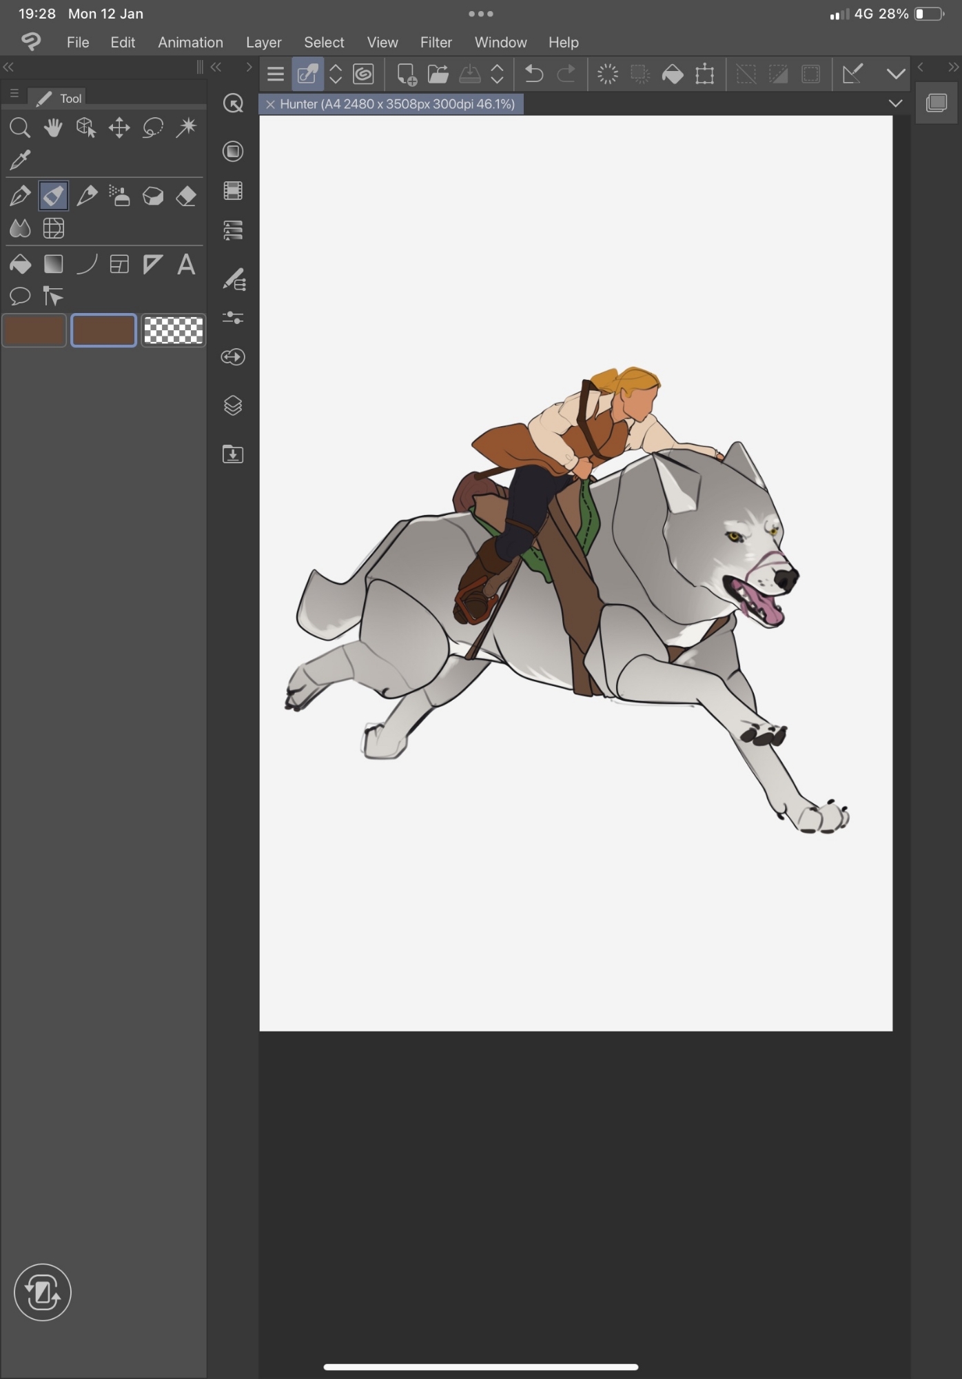Screen dimensions: 962x1379
Task: Select the Auto select magic wand tool
Action: pyautogui.click(x=186, y=128)
